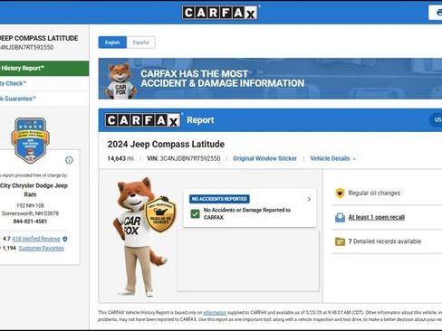Click the regular oil changes crown icon
This screenshot has height=331, width=442.
[340, 194]
